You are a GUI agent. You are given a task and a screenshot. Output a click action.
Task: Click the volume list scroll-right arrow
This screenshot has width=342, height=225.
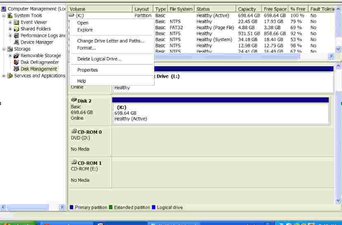click(x=332, y=56)
